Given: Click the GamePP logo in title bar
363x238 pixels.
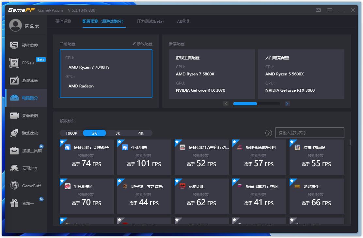Looking at the screenshot, I should [x=21, y=10].
